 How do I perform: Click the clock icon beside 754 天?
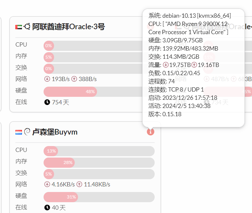click(47, 102)
